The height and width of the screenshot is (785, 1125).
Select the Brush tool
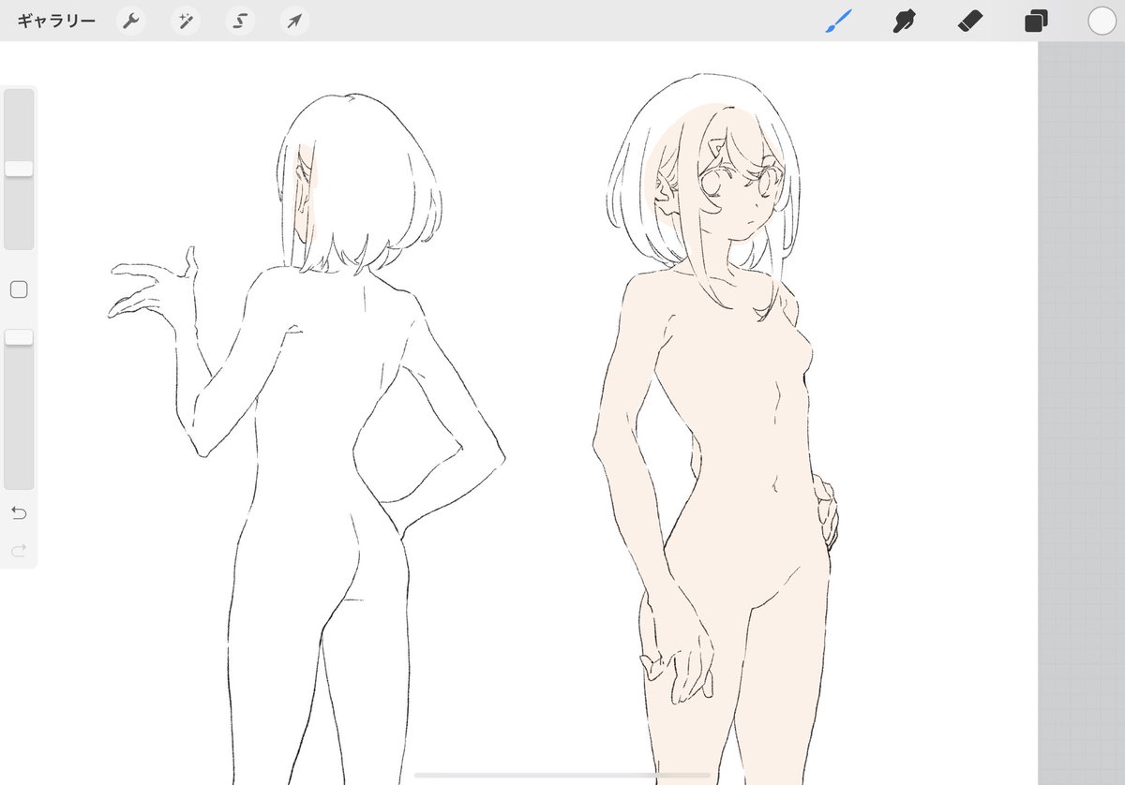coord(838,21)
